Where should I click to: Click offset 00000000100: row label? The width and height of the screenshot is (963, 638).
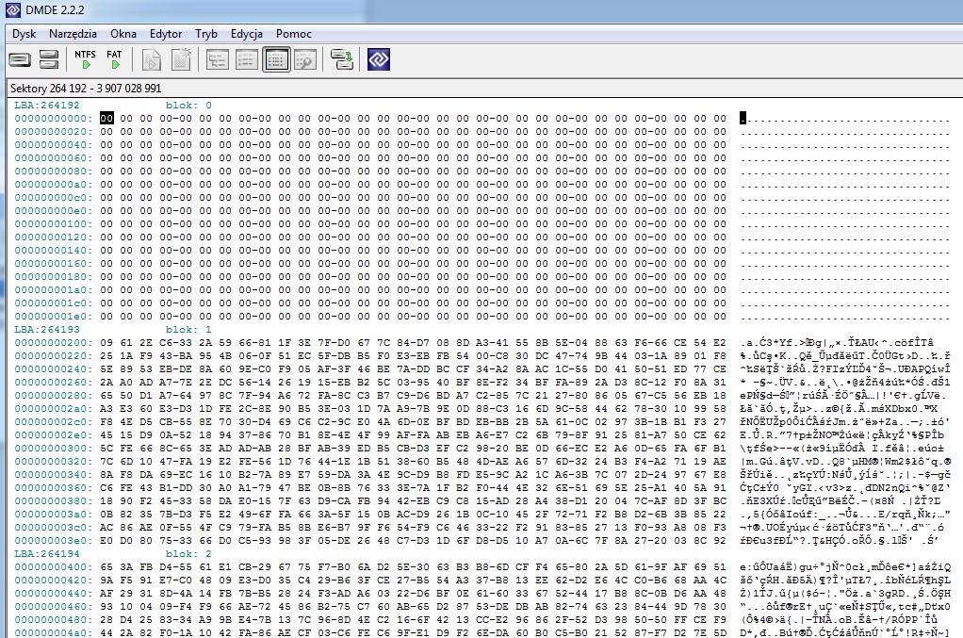pyautogui.click(x=54, y=223)
